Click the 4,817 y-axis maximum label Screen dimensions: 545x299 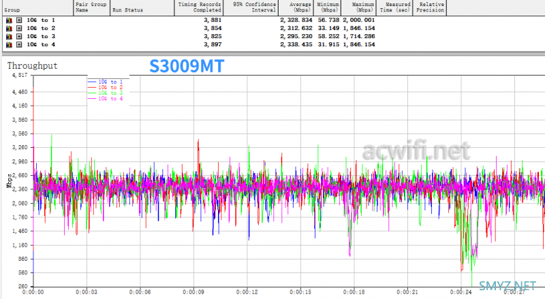(x=20, y=75)
